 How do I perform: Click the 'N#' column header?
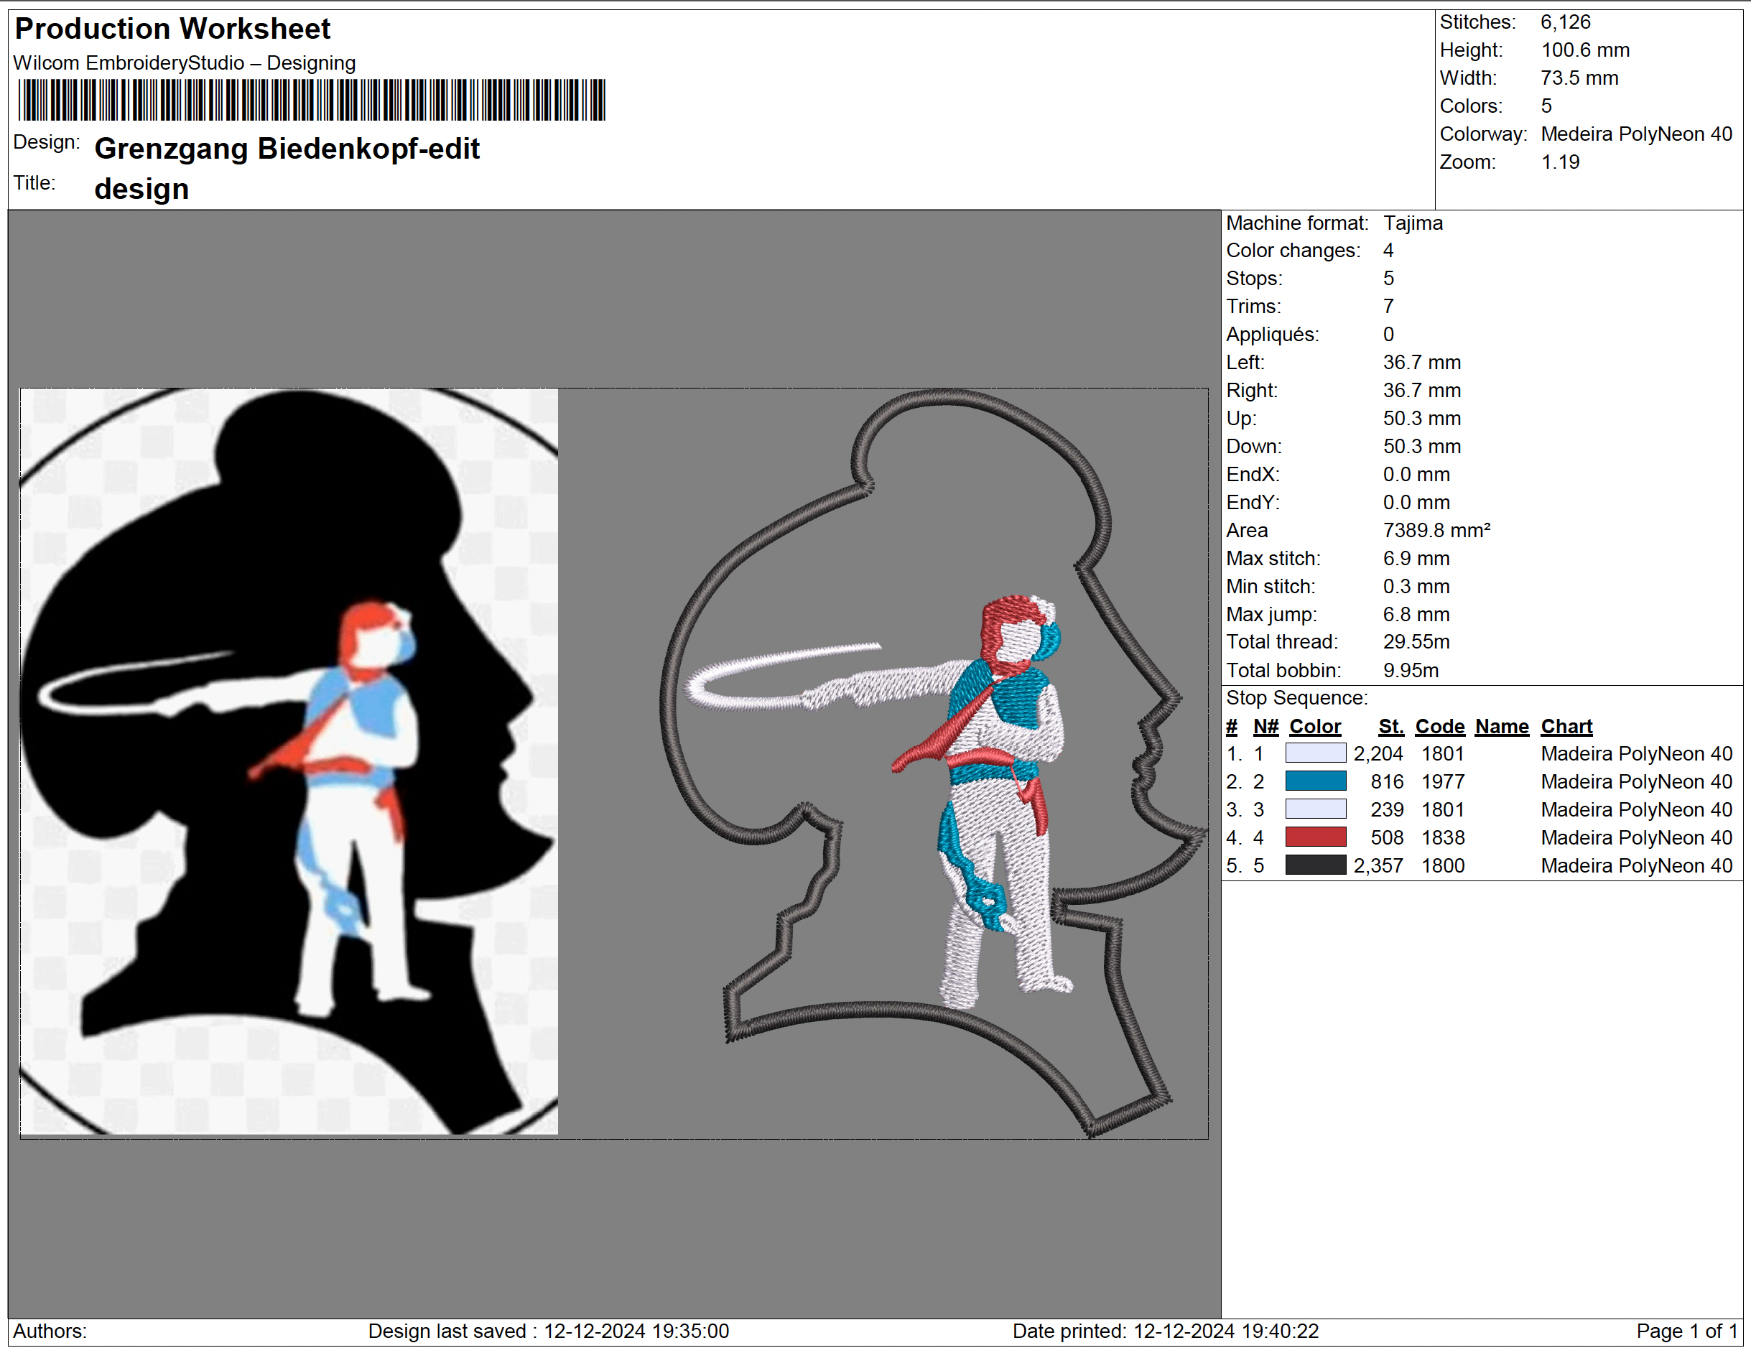[1265, 726]
